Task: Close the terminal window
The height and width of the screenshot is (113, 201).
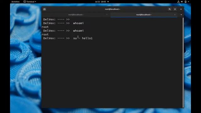Action: 181,9
